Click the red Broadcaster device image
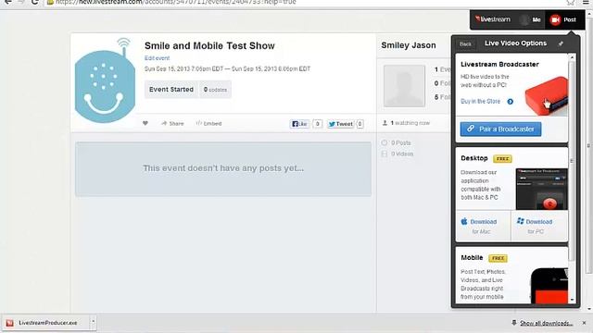The image size is (593, 333). [546, 96]
